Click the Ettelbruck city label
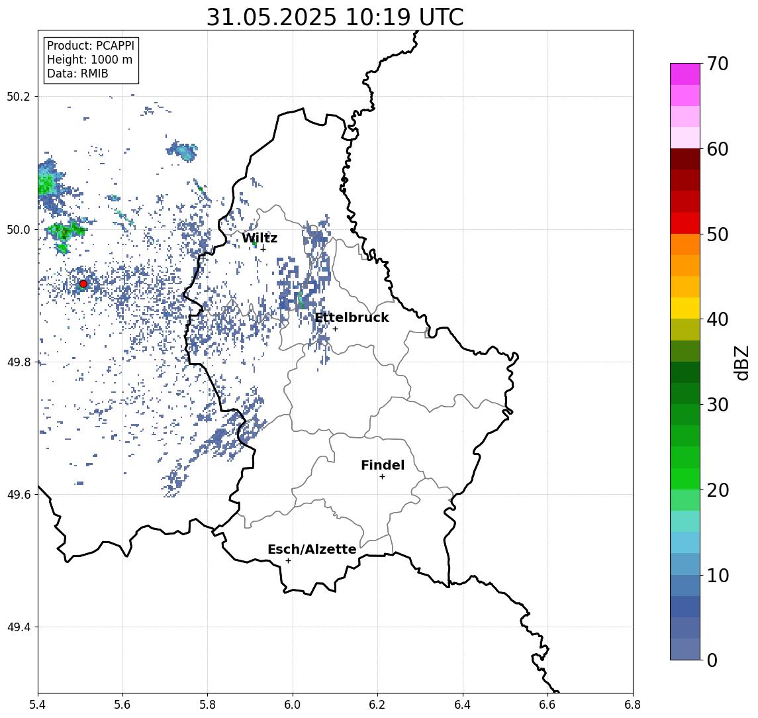The width and height of the screenshot is (758, 718). [x=352, y=317]
